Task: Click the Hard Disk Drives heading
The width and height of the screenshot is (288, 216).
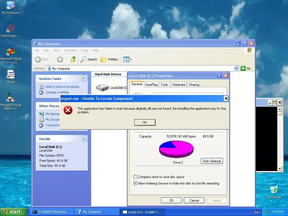Action: pos(108,74)
